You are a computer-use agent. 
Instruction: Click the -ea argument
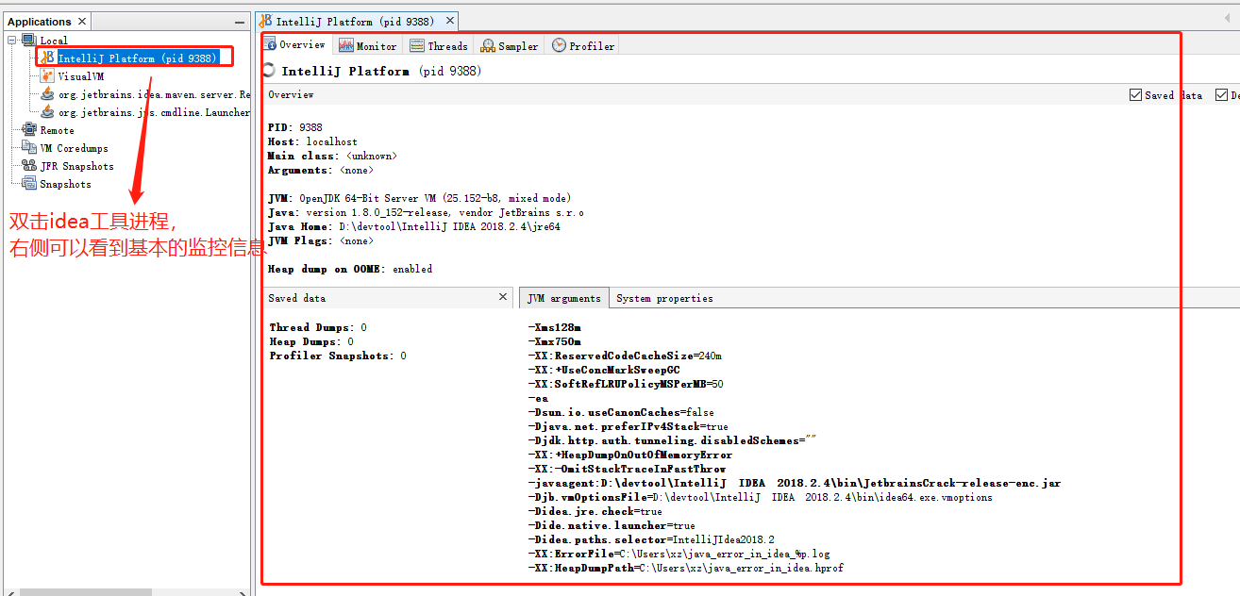(x=538, y=398)
